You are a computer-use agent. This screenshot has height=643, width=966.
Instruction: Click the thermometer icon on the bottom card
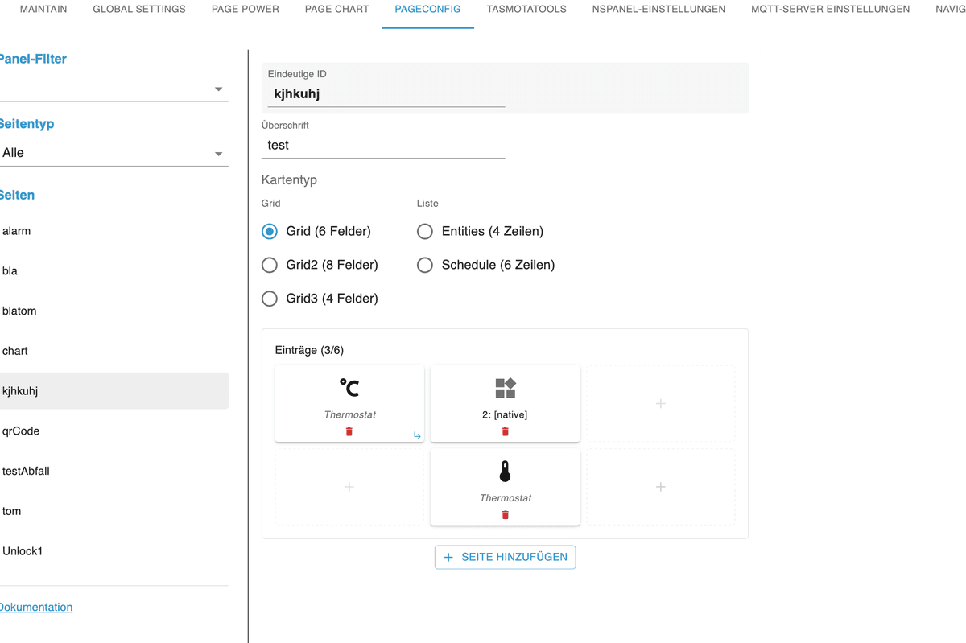(506, 472)
